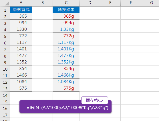Select column C header
Image resolution: width=159 pixels, height=121 pixels.
coord(66,3)
